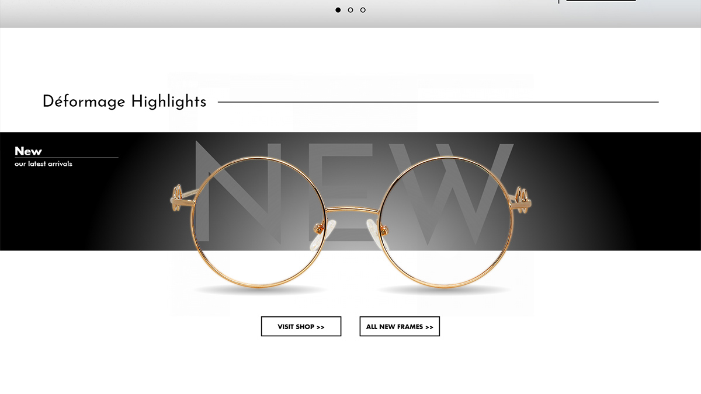Click the right white nose pad

[x=374, y=227]
